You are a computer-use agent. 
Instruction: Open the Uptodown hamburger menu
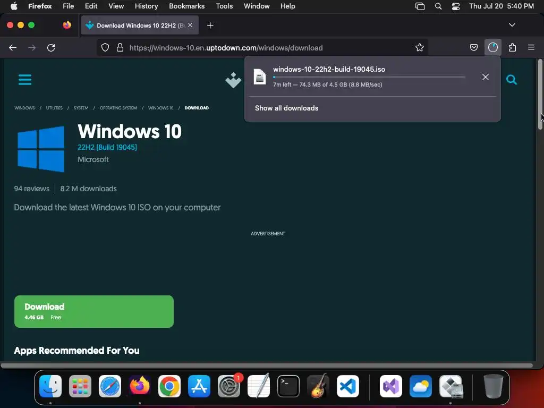coord(25,80)
